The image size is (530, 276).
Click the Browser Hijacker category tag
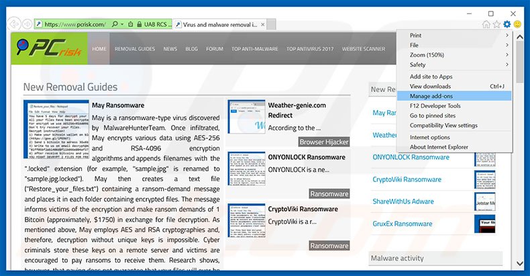(324, 142)
